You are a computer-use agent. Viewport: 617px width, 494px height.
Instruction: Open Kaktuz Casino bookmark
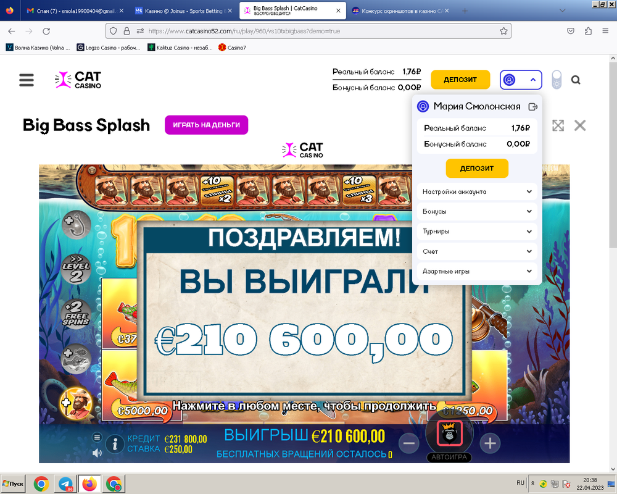click(x=180, y=48)
